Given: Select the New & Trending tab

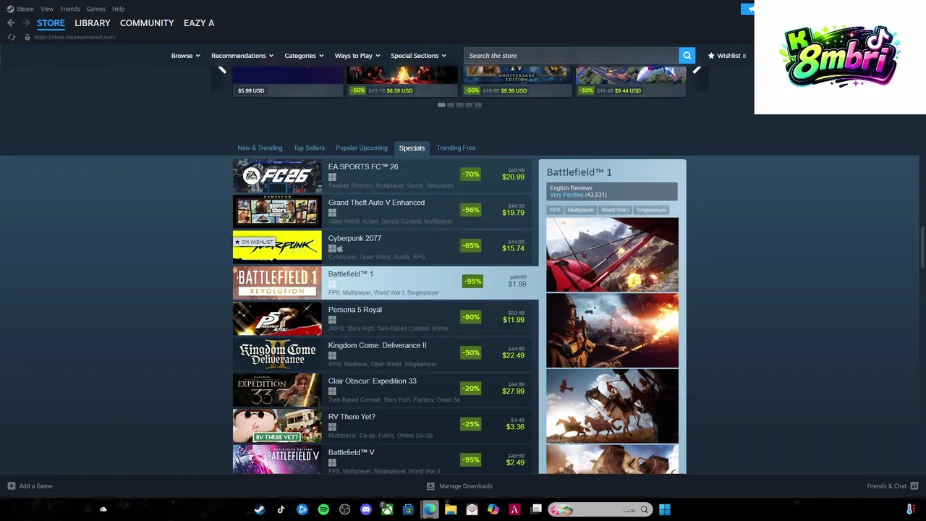Looking at the screenshot, I should (x=260, y=148).
